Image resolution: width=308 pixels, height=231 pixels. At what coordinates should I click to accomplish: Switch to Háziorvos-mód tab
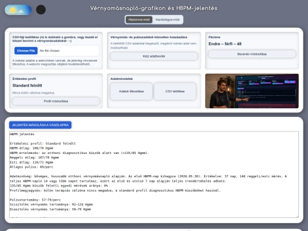click(139, 19)
